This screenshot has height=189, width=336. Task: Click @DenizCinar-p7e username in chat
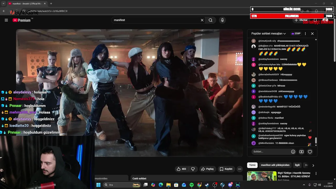[x=267, y=86]
